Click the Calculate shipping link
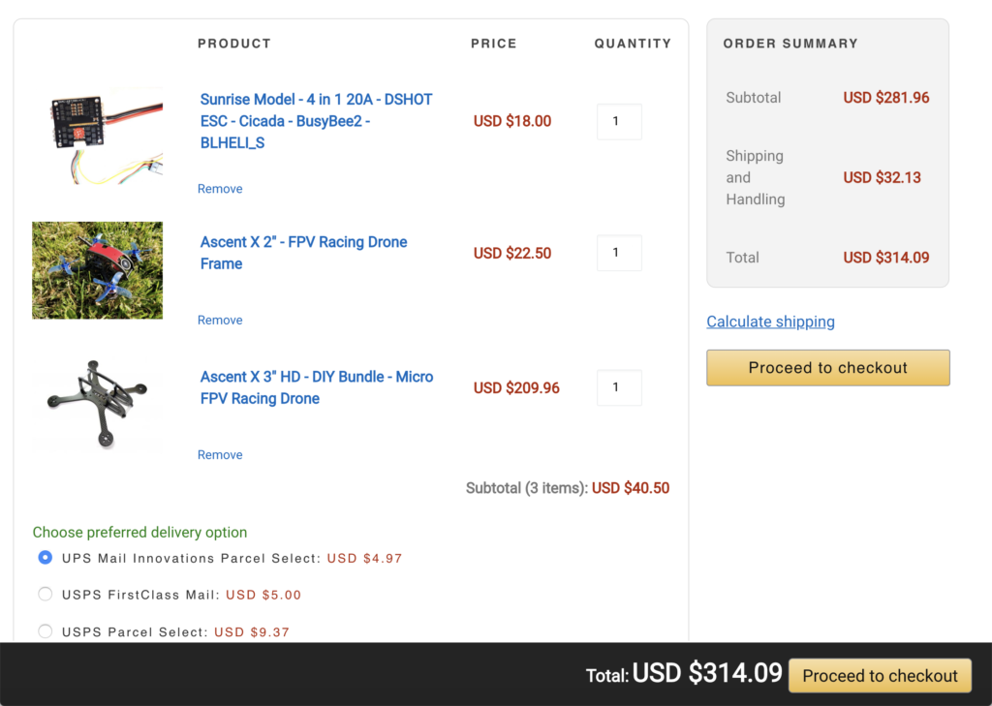Viewport: 992px width, 706px height. 770,322
